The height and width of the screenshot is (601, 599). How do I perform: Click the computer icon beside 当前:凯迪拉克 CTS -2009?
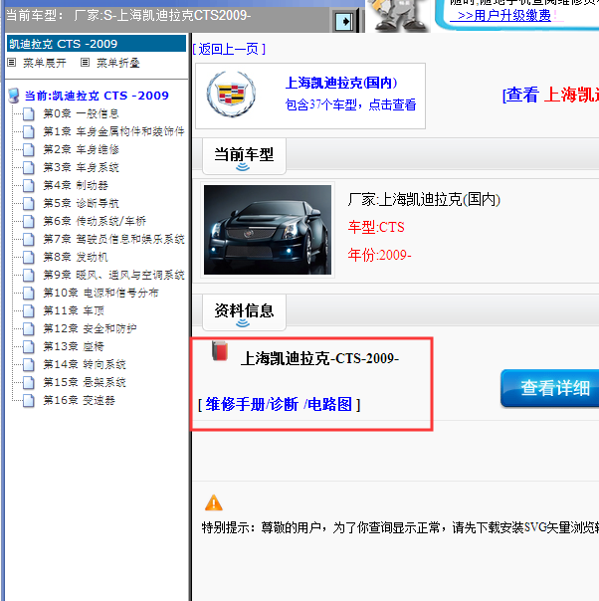[x=14, y=96]
